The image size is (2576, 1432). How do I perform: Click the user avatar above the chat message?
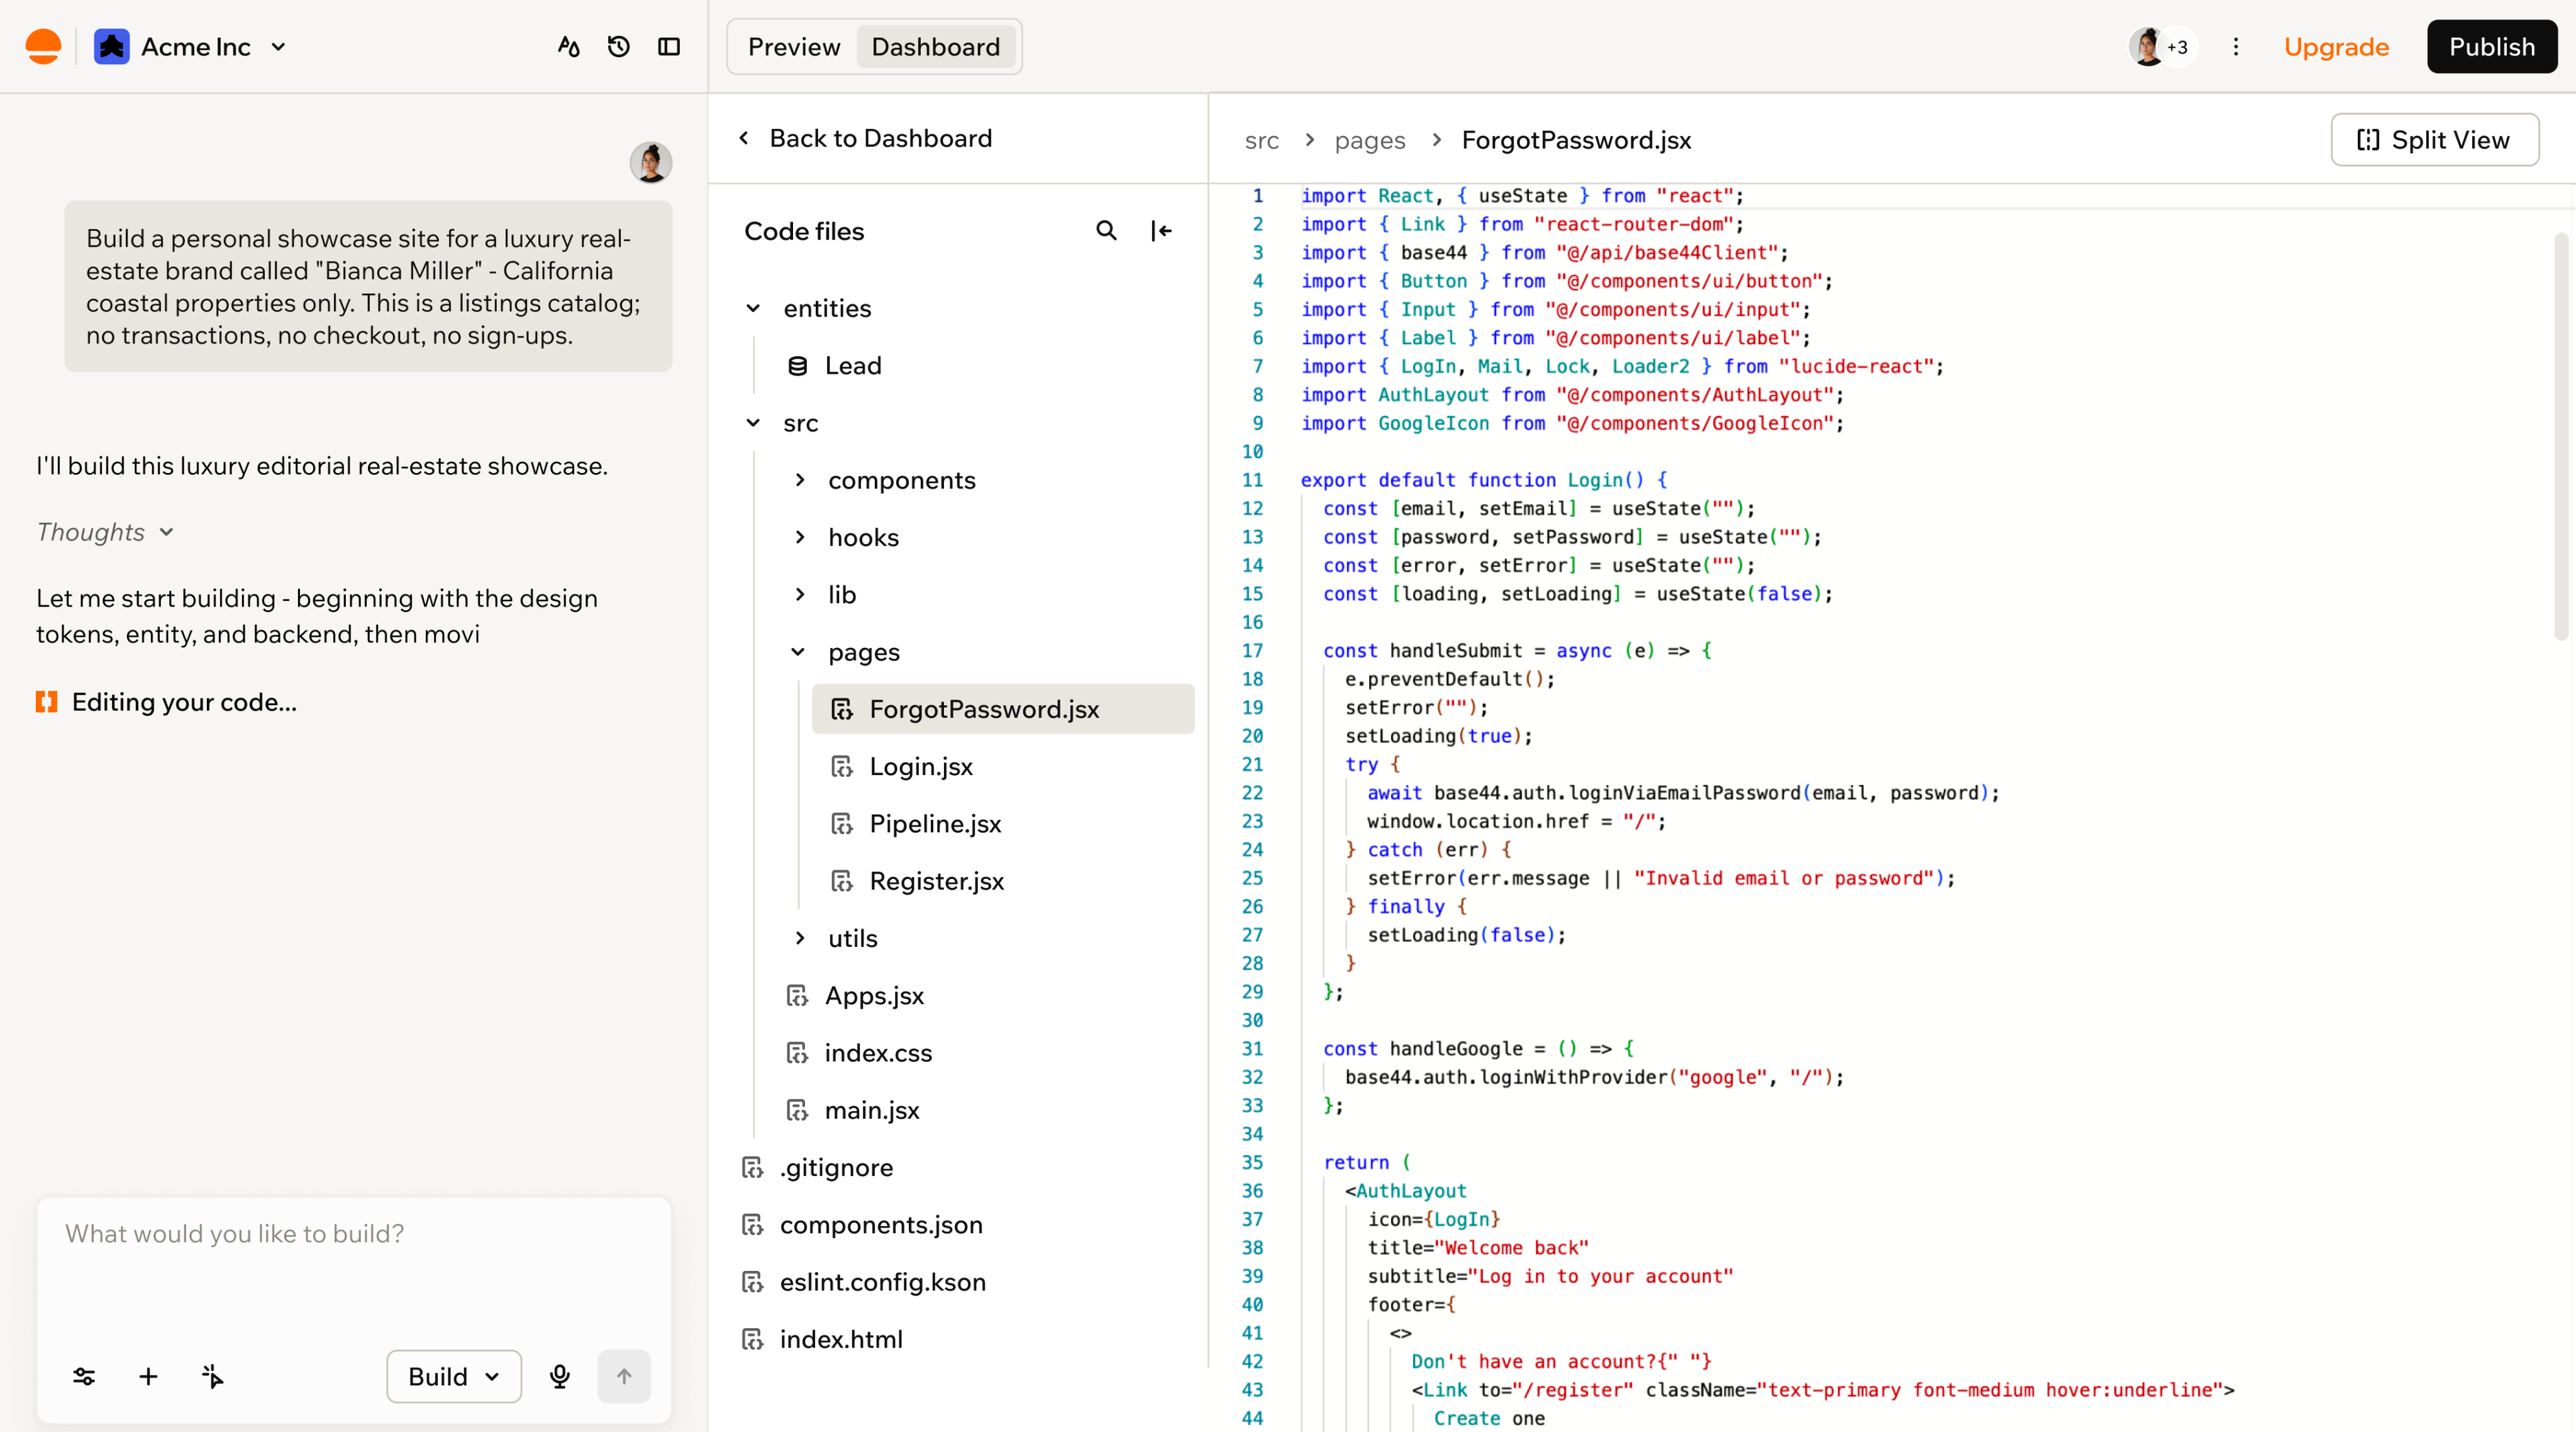[650, 162]
